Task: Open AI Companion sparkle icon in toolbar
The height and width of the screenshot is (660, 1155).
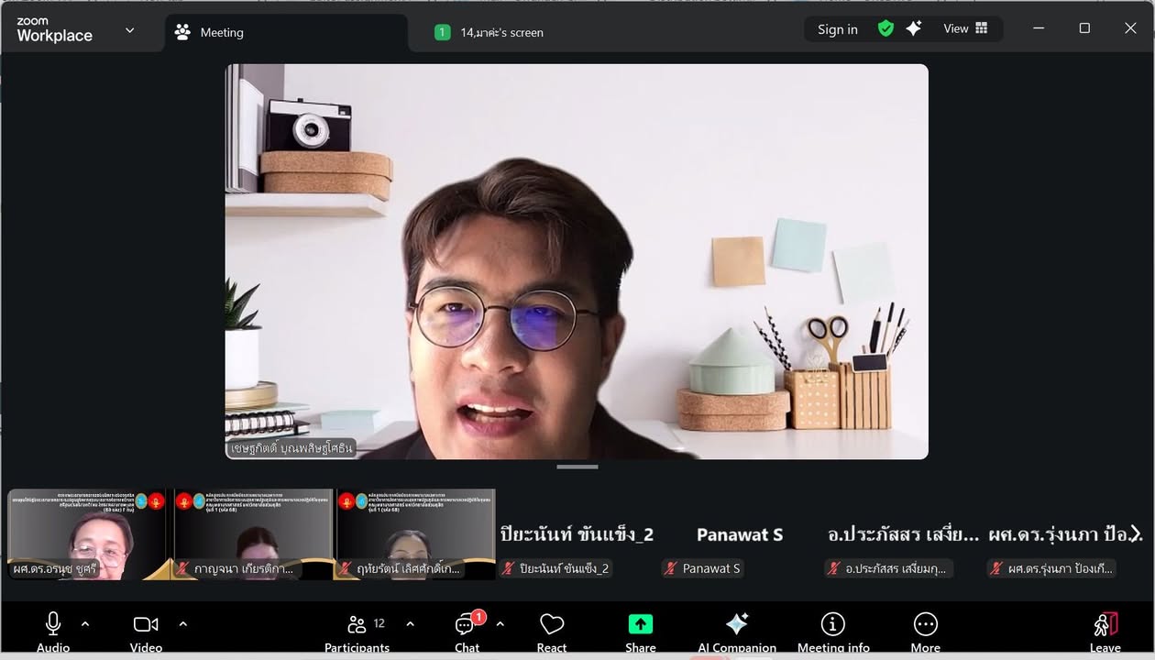Action: [x=737, y=625]
